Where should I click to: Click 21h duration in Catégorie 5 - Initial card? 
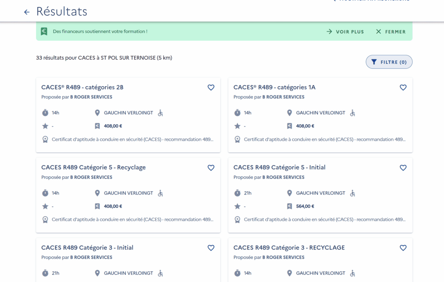(248, 193)
